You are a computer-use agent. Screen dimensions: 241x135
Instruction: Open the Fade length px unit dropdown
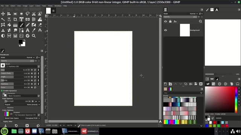(37, 101)
